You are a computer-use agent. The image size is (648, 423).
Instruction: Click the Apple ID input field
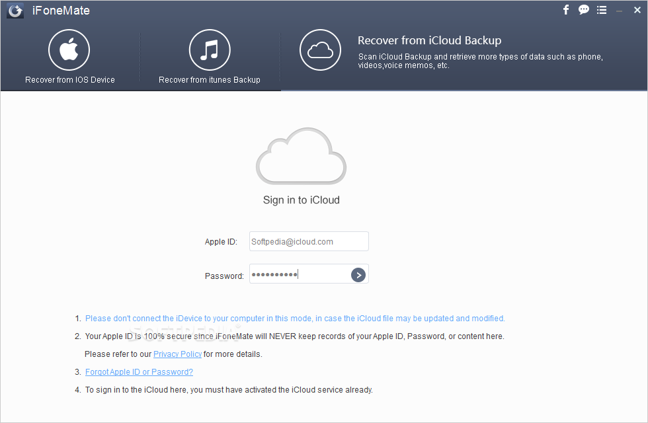[309, 241]
